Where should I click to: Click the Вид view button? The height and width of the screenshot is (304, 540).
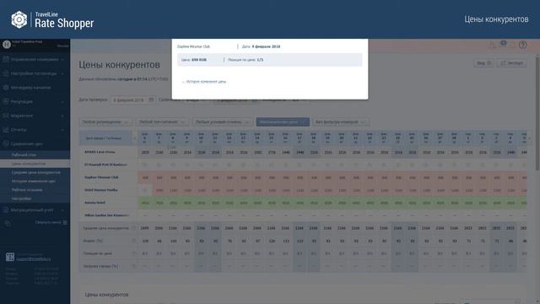tap(483, 63)
